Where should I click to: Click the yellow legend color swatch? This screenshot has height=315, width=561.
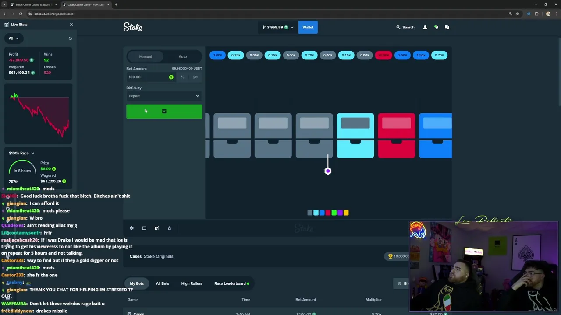[x=346, y=213]
